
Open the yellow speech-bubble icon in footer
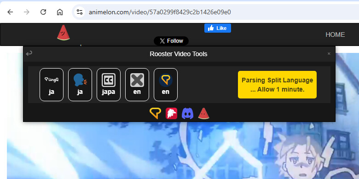[x=155, y=114]
